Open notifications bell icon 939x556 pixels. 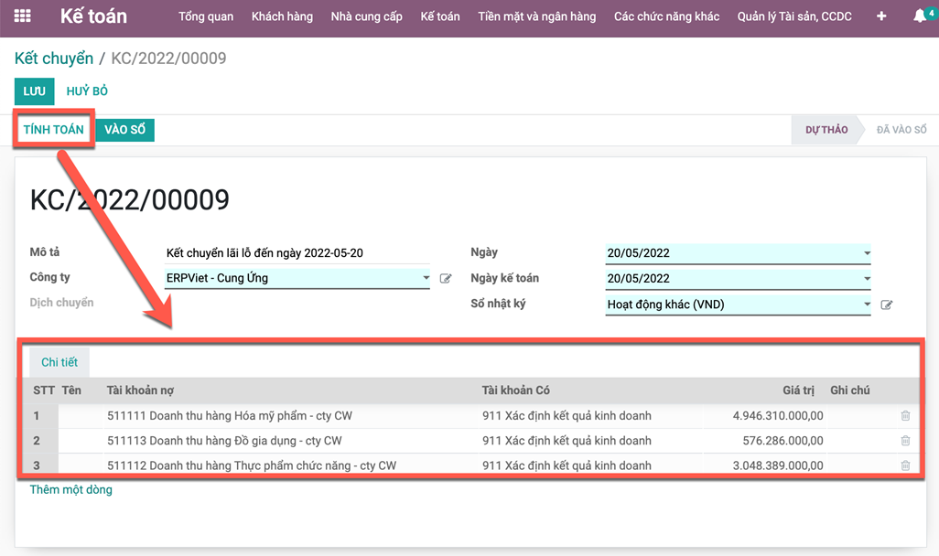[921, 16]
